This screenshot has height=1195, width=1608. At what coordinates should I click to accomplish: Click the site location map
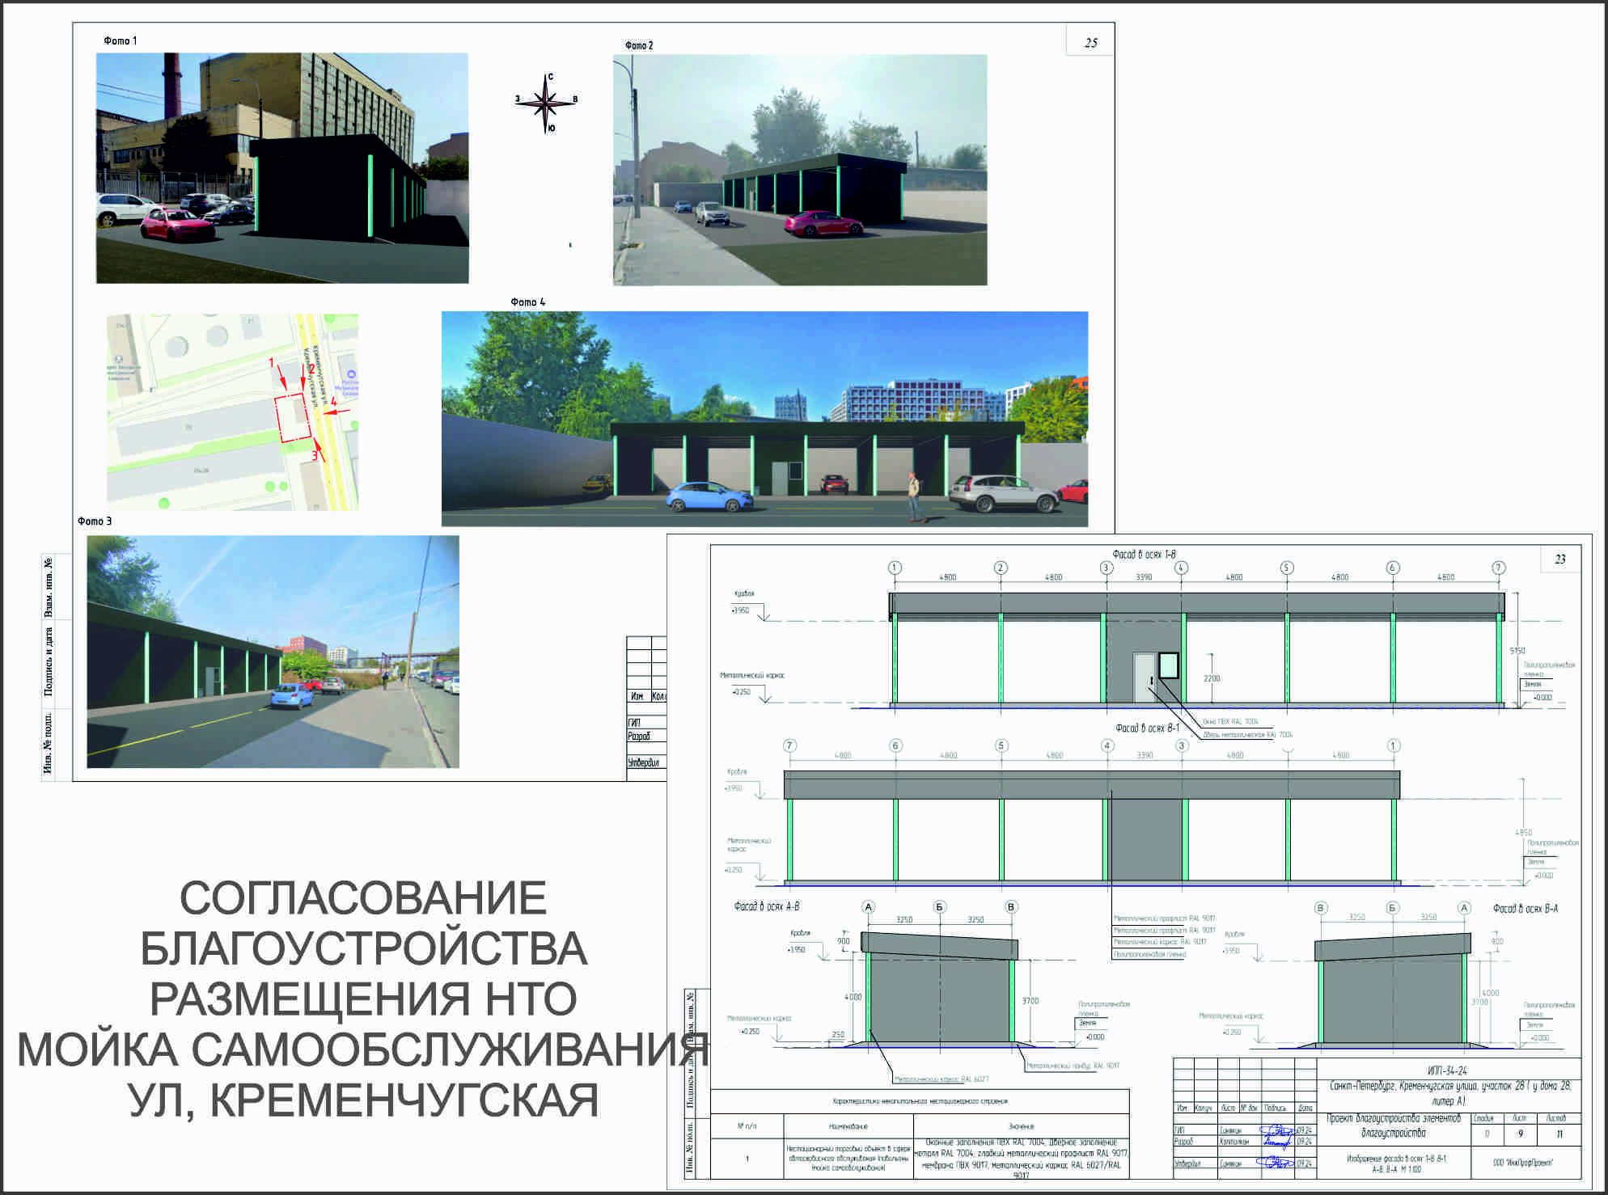tap(232, 412)
